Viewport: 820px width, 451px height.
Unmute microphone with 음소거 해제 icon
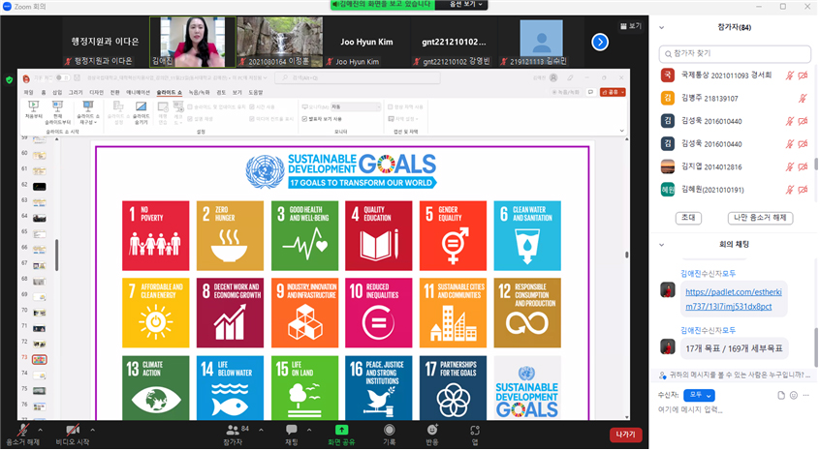23,430
